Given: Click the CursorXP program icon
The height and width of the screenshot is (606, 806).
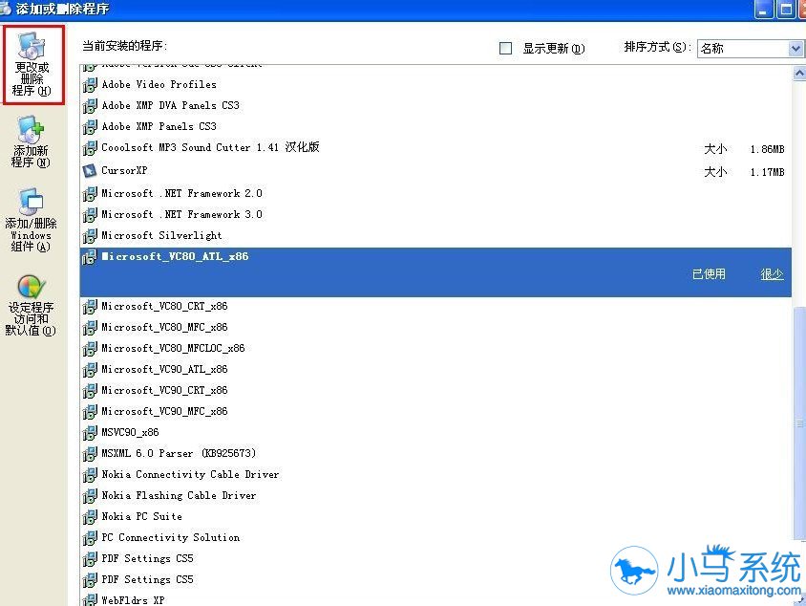Looking at the screenshot, I should (90, 170).
